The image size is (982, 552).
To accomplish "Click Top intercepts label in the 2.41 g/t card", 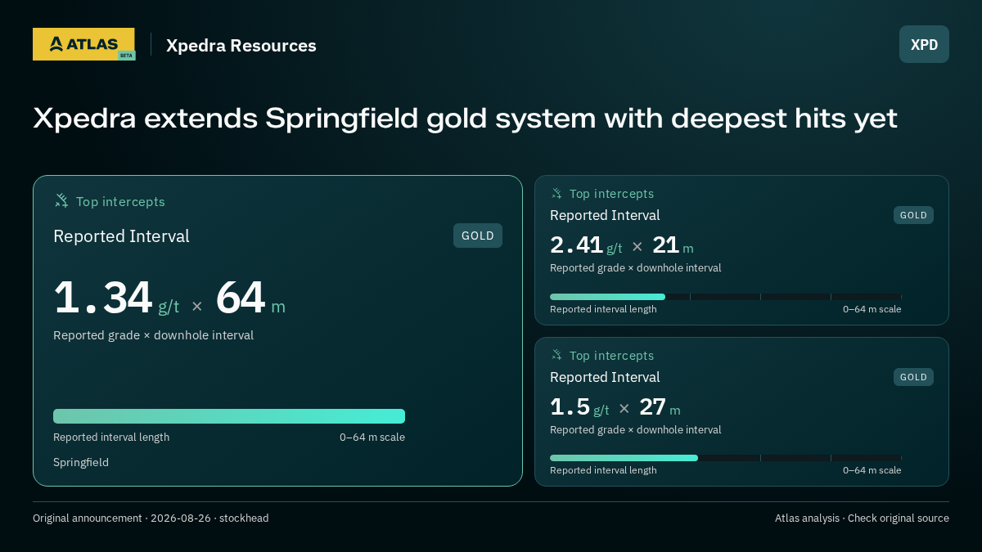I will pos(612,194).
